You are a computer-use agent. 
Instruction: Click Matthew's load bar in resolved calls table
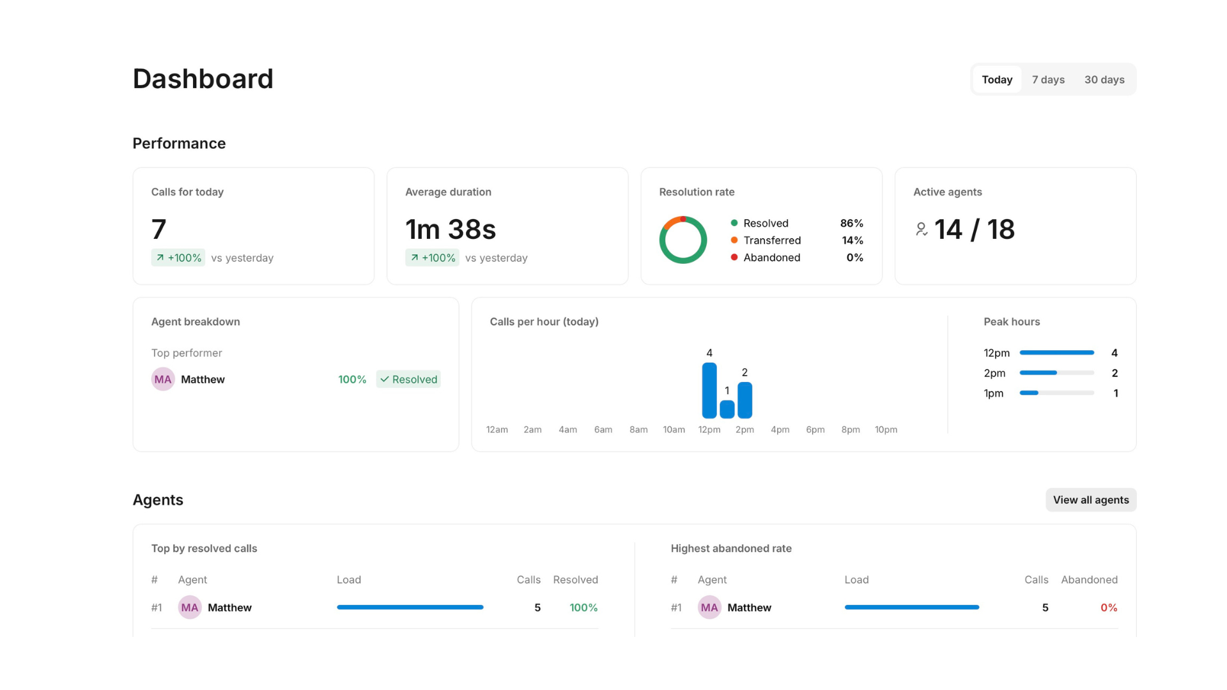click(x=410, y=608)
